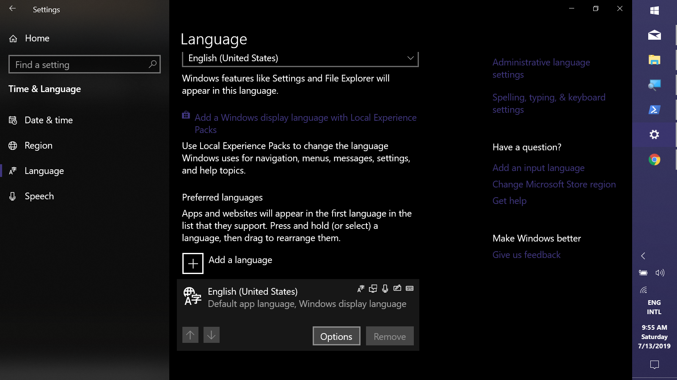Screen dimensions: 677x380
Task: Move language up with the up arrow
Action: (x=190, y=335)
